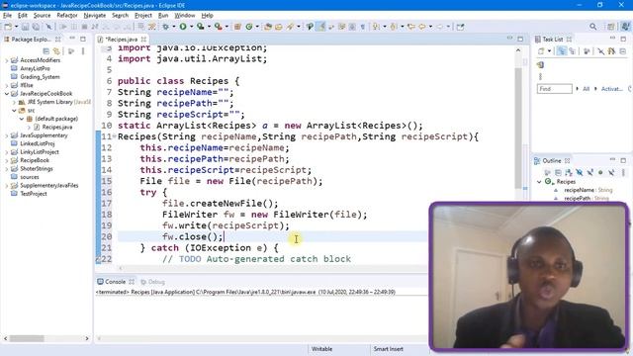
Task: Collapse constructor fold marker at line 11
Action: pos(115,136)
